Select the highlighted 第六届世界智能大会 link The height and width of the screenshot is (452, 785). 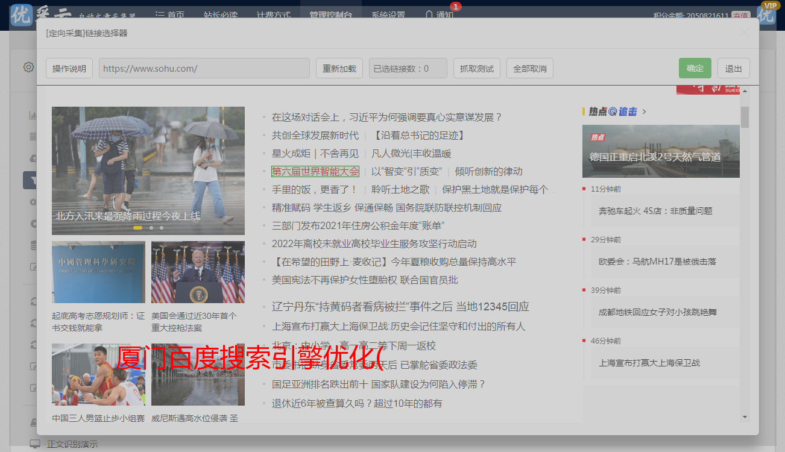click(315, 171)
